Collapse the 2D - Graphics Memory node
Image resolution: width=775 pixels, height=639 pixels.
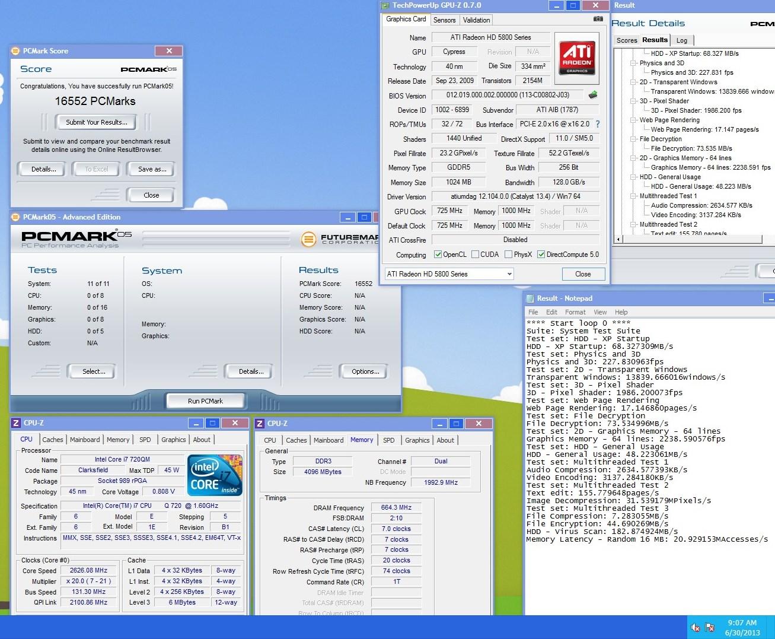[633, 158]
